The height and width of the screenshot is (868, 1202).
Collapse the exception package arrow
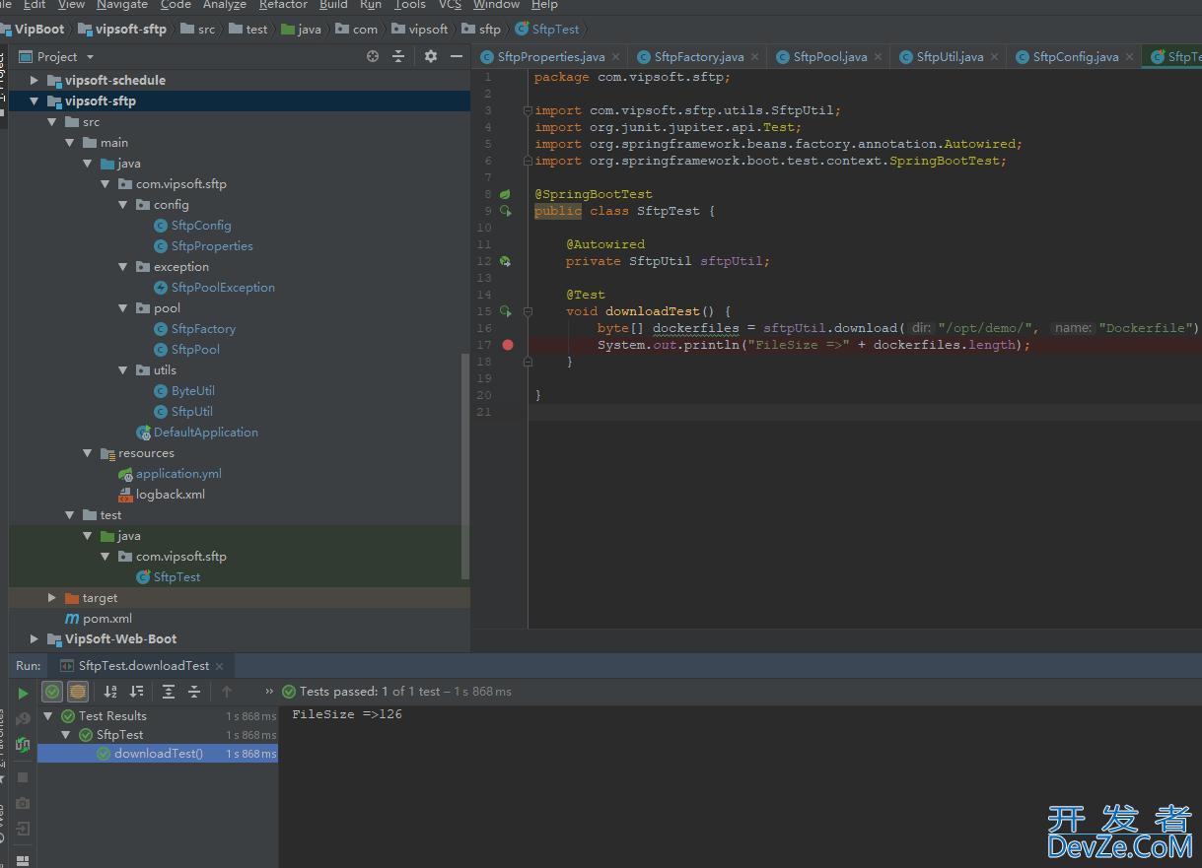122,267
